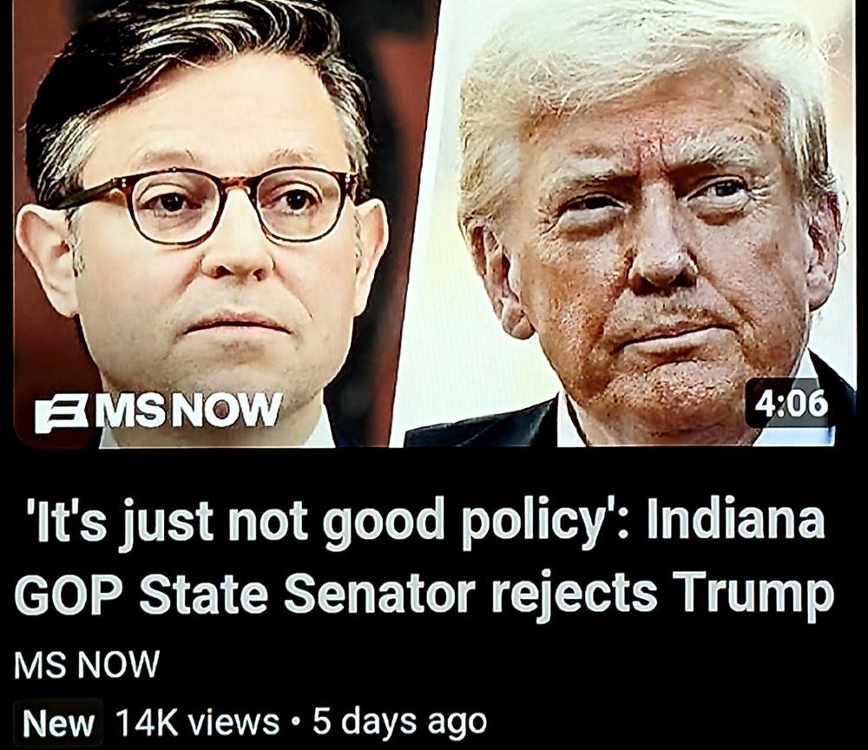Click the MS NOW channel name below title
This screenshot has height=750, width=868.
[87, 664]
